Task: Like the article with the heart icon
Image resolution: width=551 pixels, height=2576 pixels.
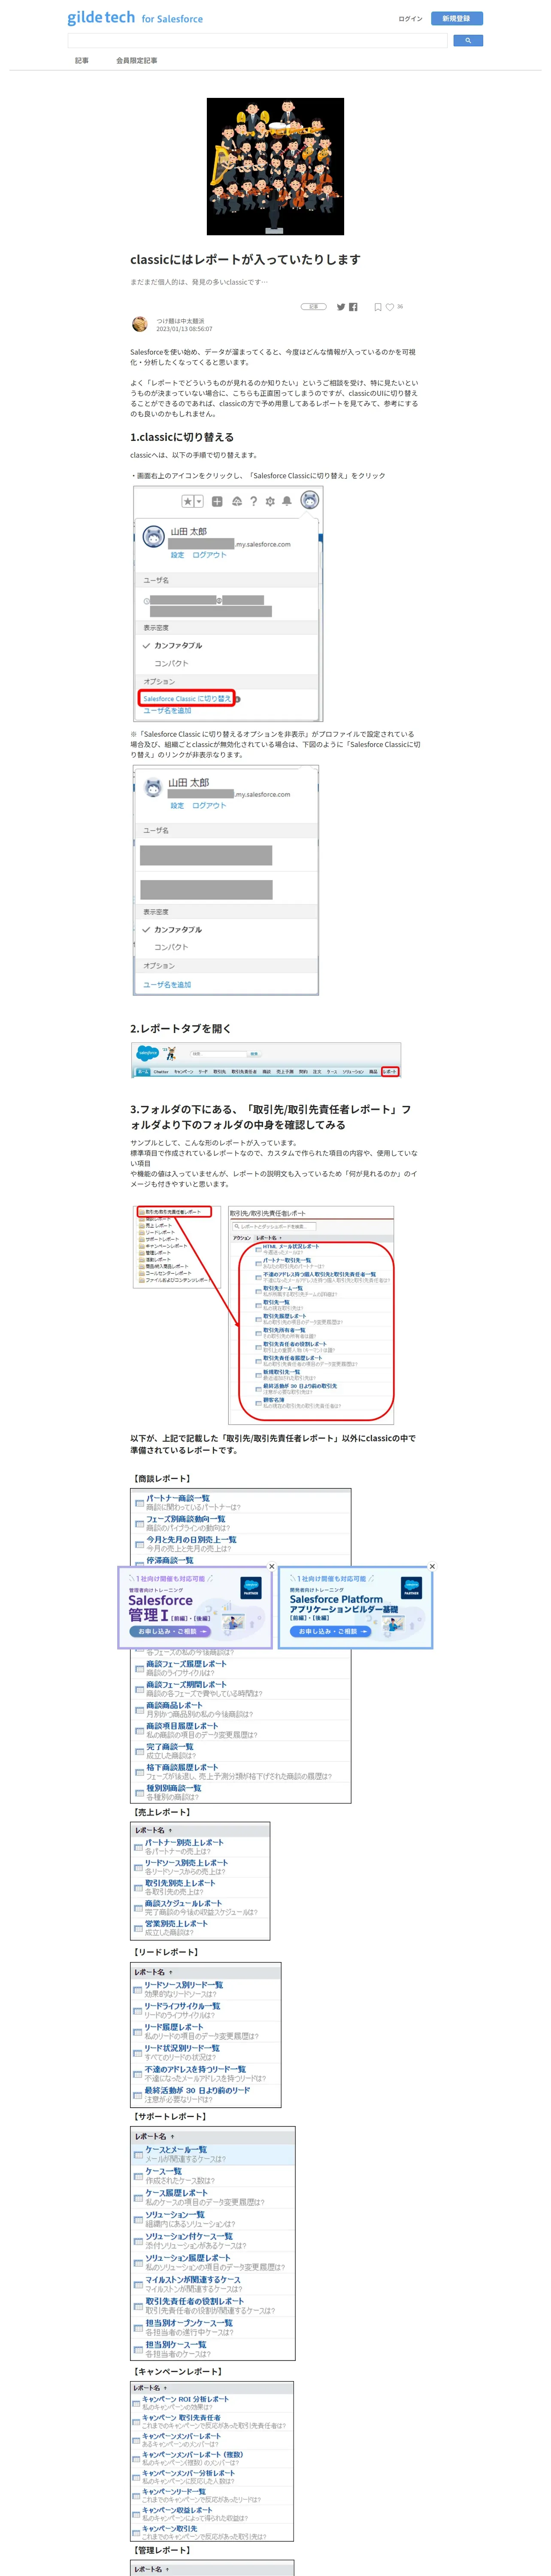Action: tap(390, 307)
